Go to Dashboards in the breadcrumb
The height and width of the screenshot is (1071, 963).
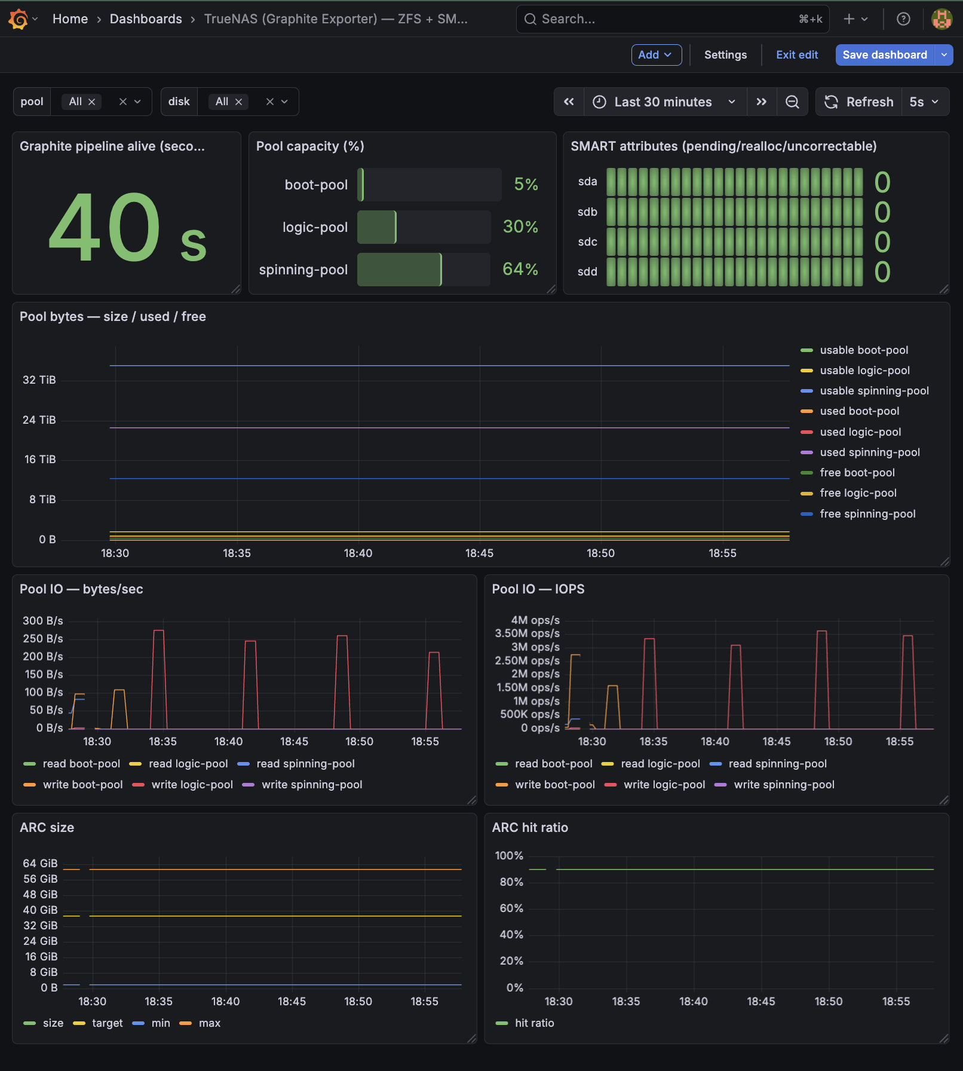pyautogui.click(x=146, y=19)
